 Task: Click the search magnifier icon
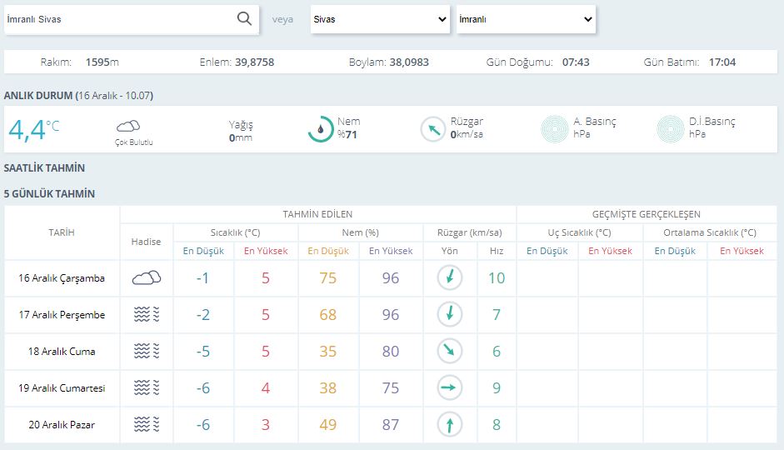[x=244, y=19]
